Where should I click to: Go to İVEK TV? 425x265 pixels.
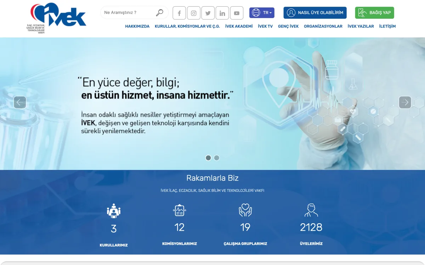coord(265,26)
